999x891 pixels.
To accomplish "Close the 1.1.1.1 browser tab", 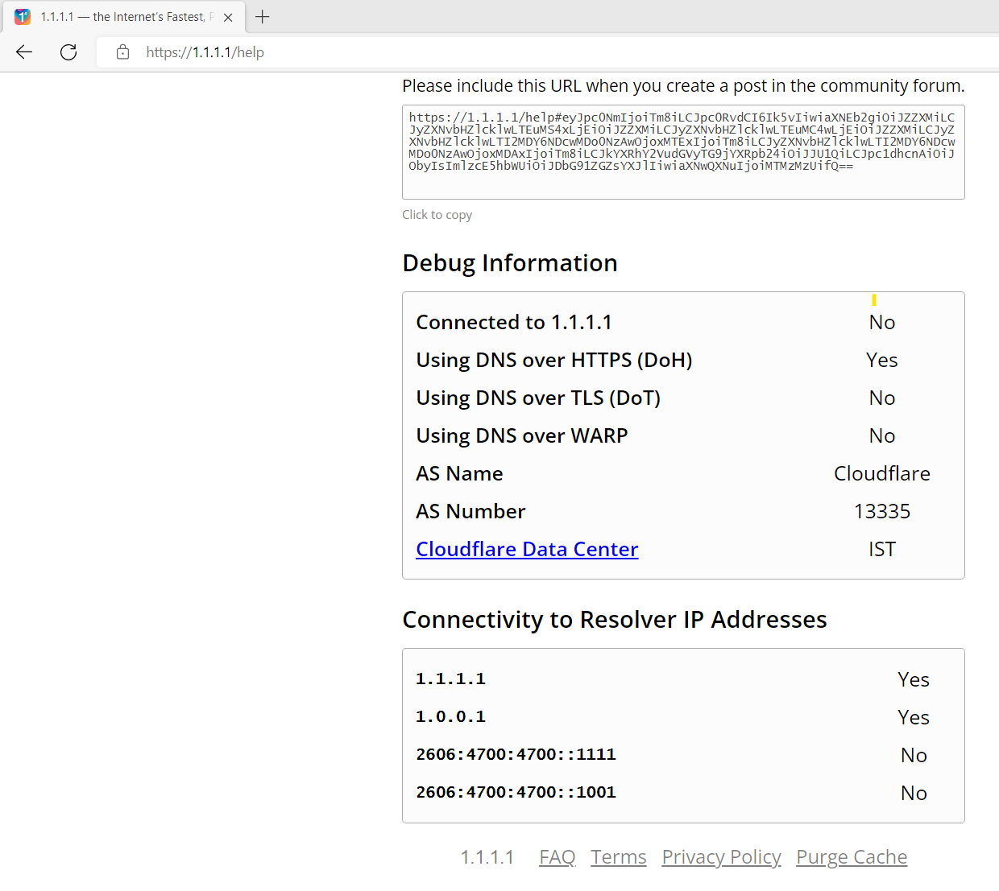I will click(x=228, y=17).
